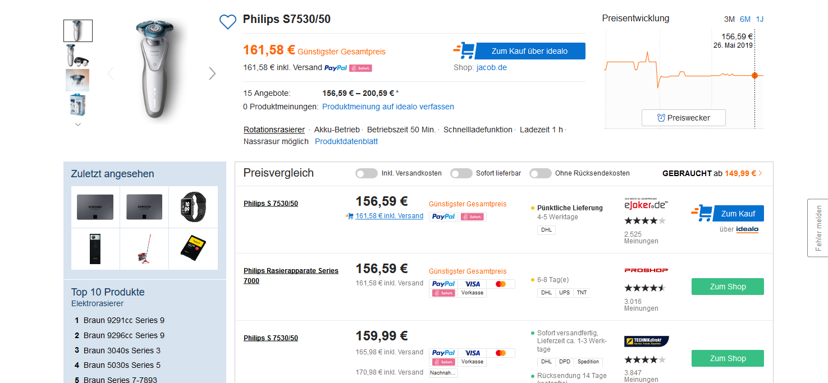The width and height of the screenshot is (828, 383).
Task: Click the eJoker.de shop logo
Action: pos(646,205)
